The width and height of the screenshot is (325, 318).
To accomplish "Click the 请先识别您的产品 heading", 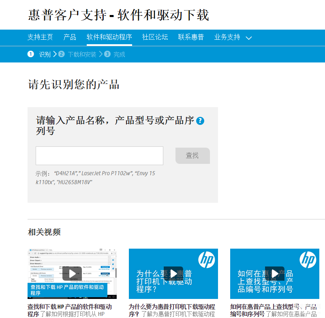I will coord(74,84).
